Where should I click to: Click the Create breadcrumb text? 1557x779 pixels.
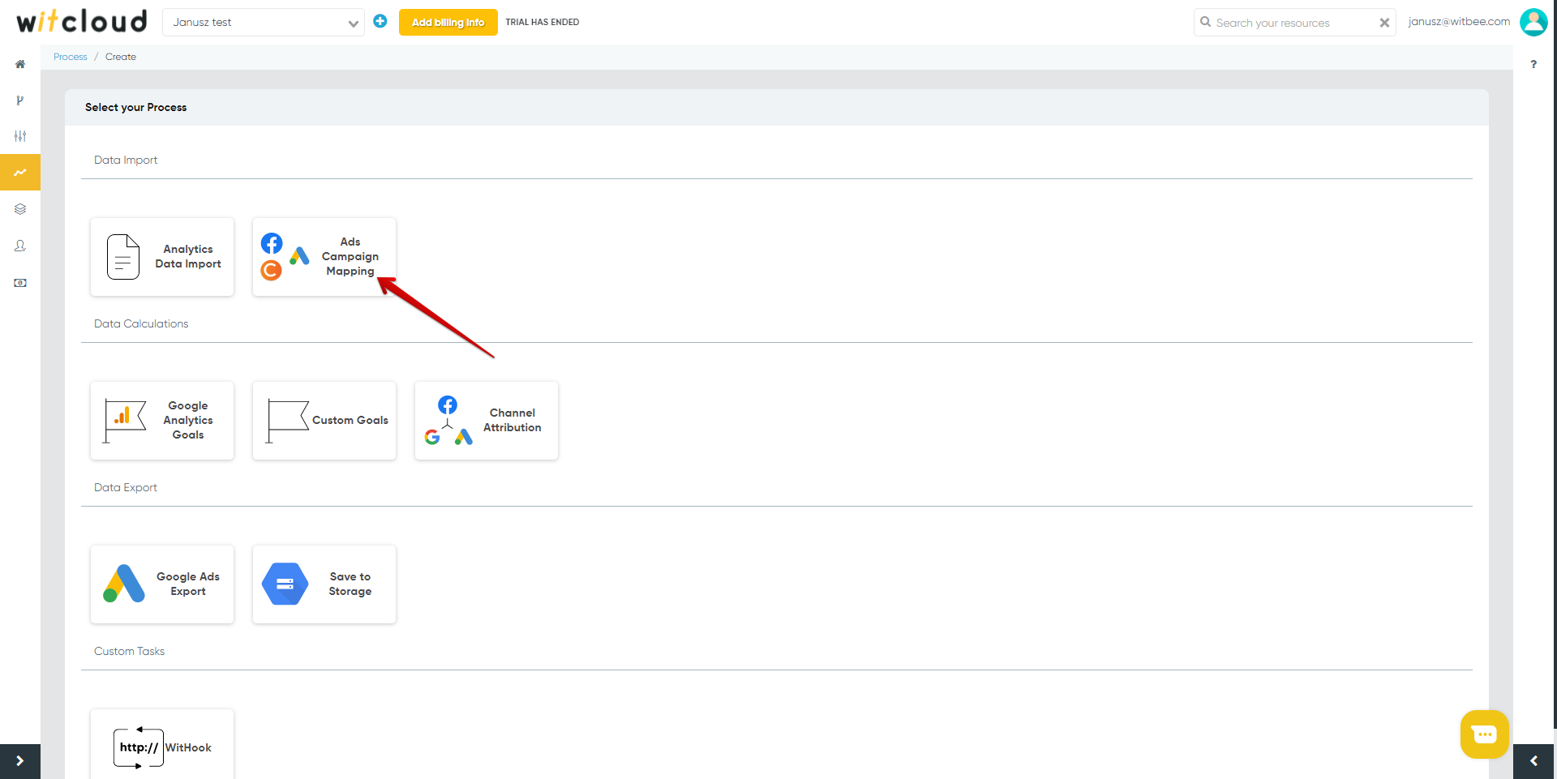coord(121,57)
